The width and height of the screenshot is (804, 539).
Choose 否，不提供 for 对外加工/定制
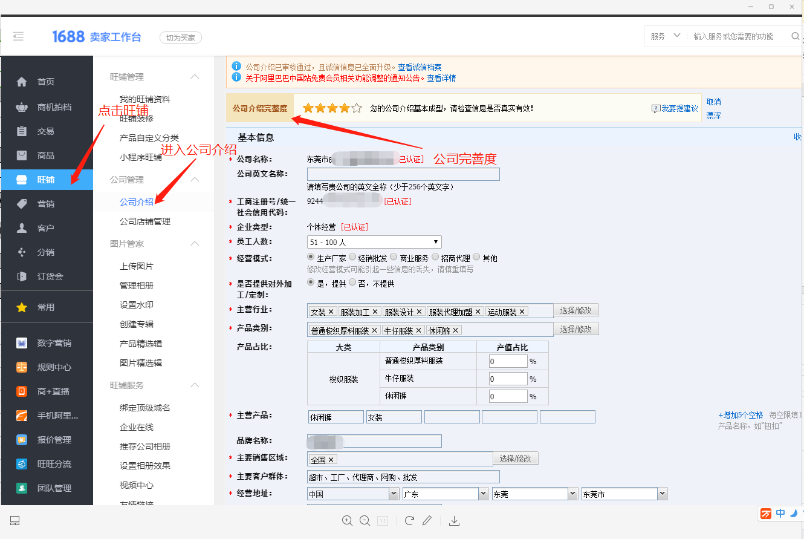pyautogui.click(x=352, y=281)
